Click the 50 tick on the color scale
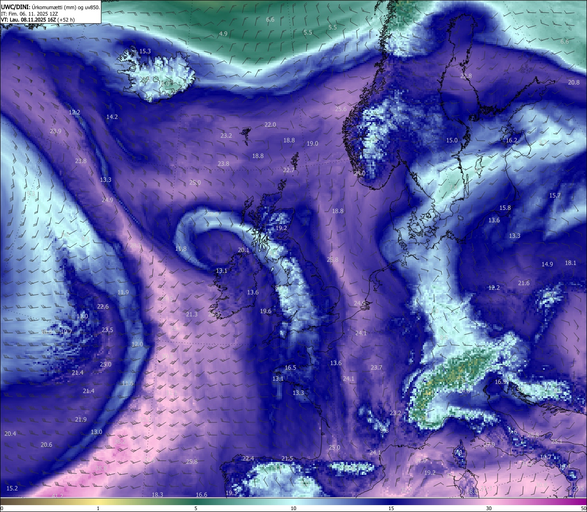Screen dimensions: 587x512 click(583, 509)
